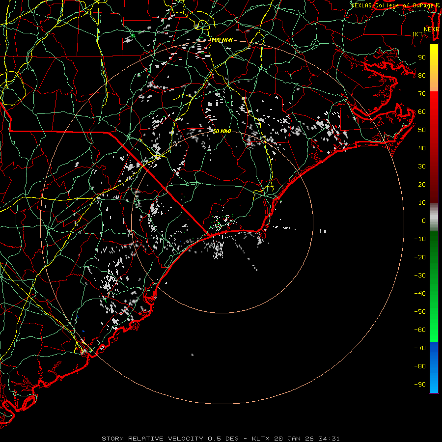The image size is (442, 442).
Task: Click the positive 70 knot scale label
Action: point(422,94)
